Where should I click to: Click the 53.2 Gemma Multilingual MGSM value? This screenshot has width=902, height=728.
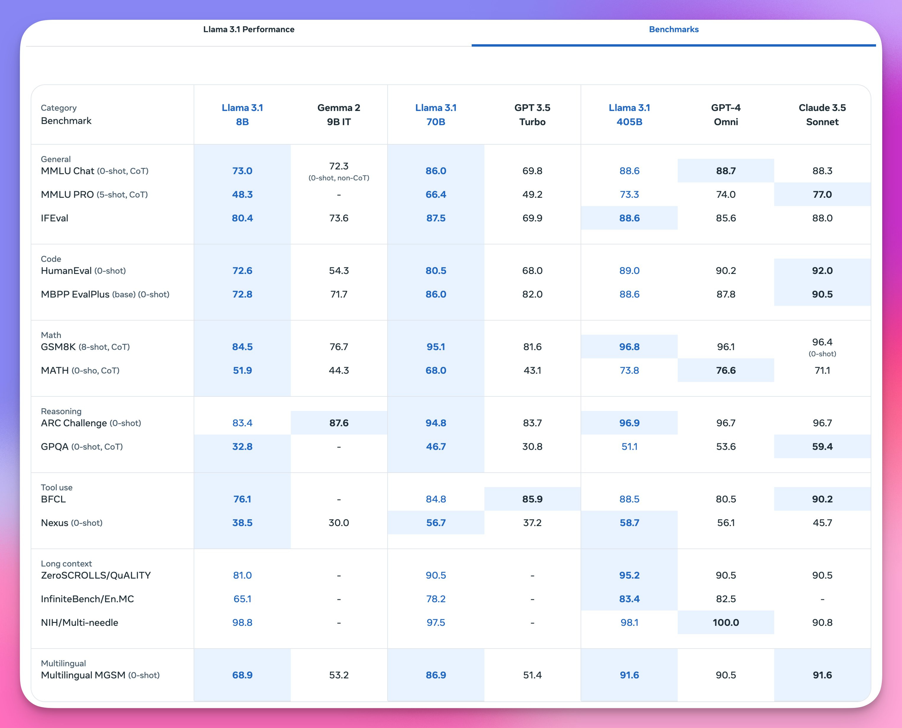[x=339, y=675]
